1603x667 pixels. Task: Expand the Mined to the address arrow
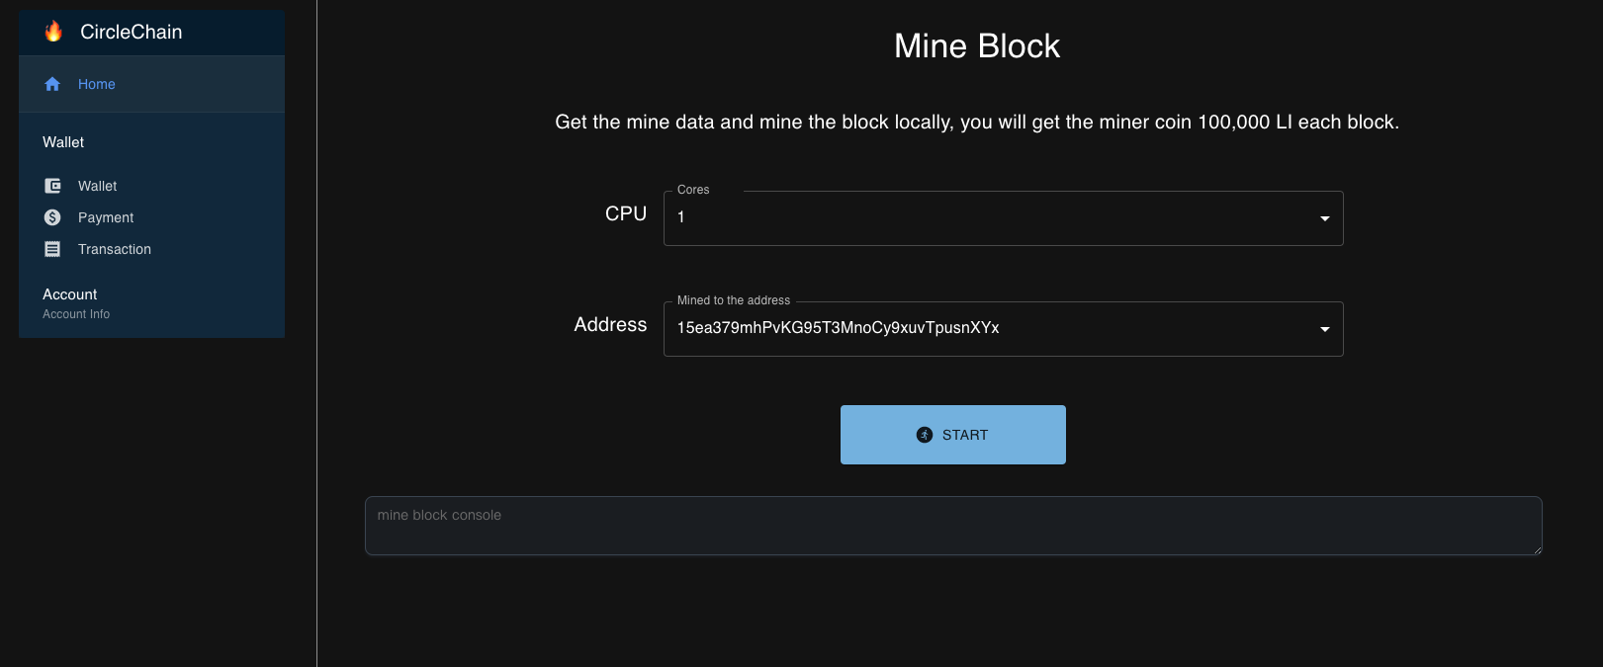[1324, 329]
